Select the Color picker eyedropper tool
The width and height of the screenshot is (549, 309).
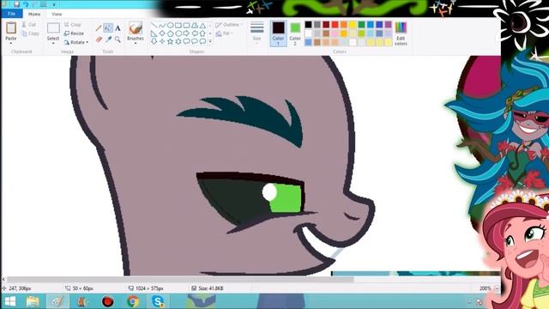click(x=108, y=39)
